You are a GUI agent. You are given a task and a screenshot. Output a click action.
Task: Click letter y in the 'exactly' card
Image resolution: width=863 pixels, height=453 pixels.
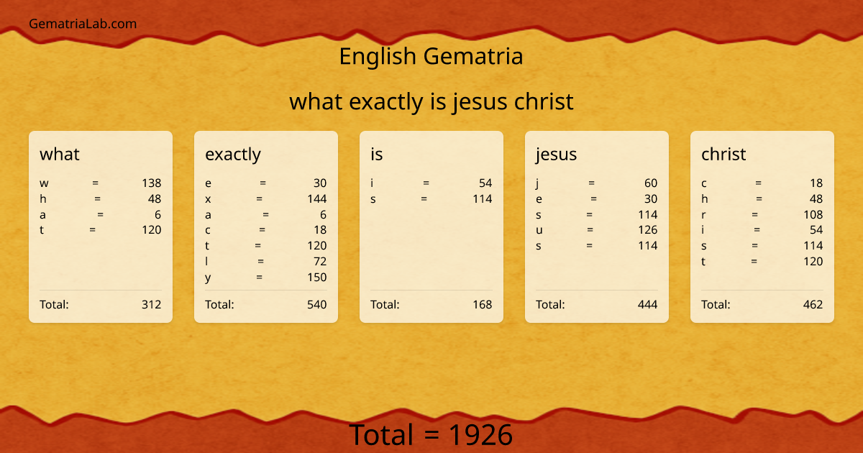[208, 278]
